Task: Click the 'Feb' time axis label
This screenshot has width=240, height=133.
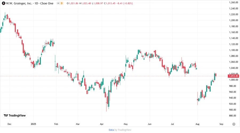Action: 56,124
